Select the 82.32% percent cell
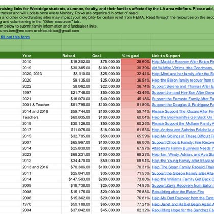This screenshot has width=214, height=214. [136, 210]
